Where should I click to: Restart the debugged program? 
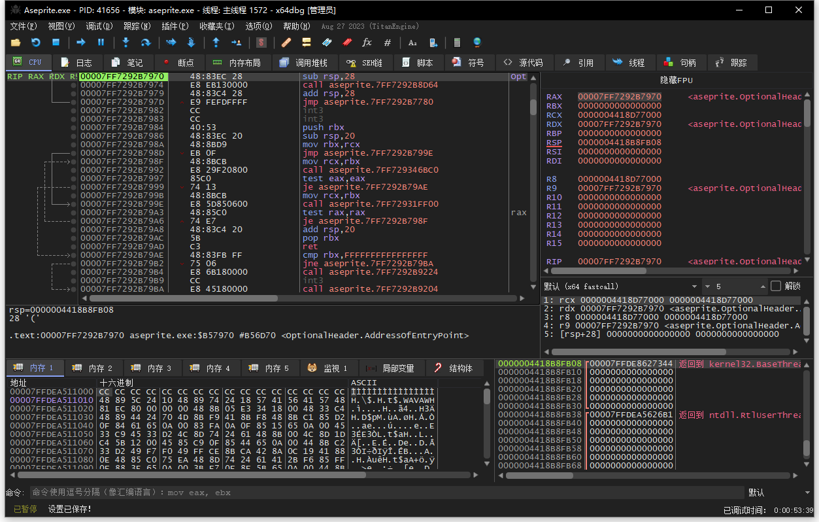tap(36, 43)
